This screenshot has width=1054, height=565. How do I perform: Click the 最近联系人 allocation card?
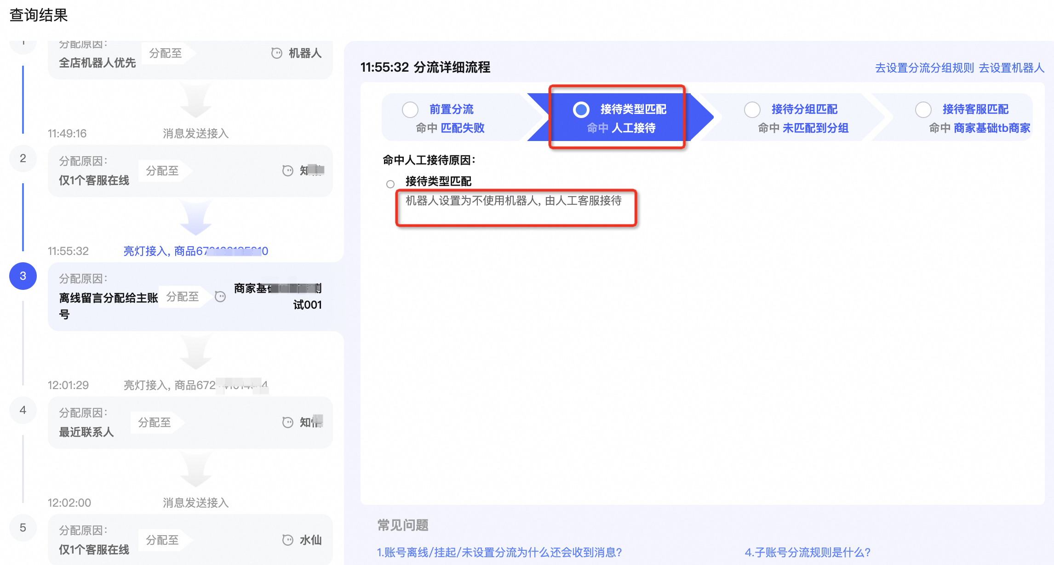click(x=190, y=423)
